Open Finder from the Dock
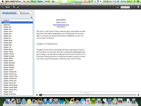 click(x=8, y=101)
